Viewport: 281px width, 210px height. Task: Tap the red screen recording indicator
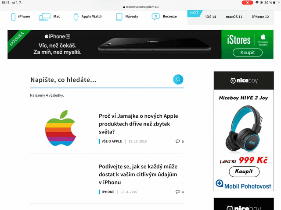pos(247,3)
